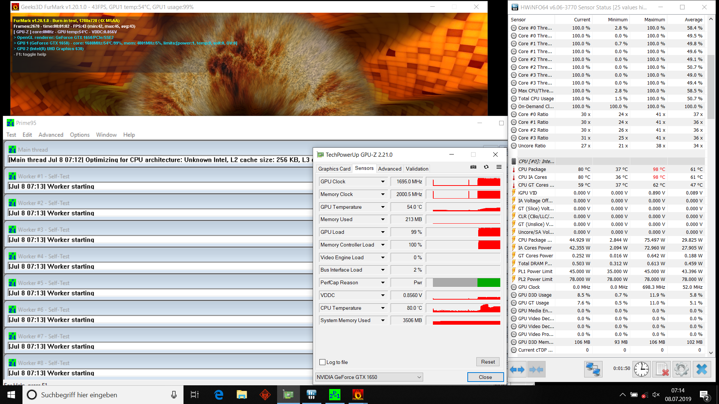Click the HWiNFO expand columns arrows icon

[x=518, y=370]
